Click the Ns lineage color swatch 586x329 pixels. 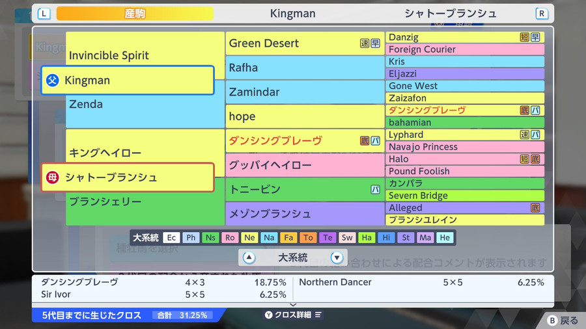[x=210, y=237]
